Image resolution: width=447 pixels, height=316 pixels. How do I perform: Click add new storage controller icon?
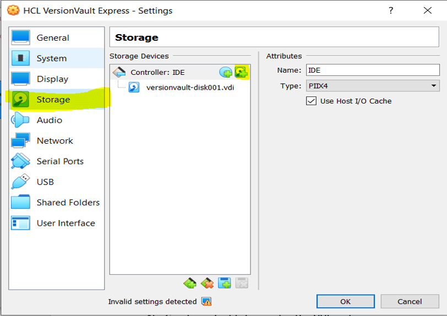click(x=190, y=283)
